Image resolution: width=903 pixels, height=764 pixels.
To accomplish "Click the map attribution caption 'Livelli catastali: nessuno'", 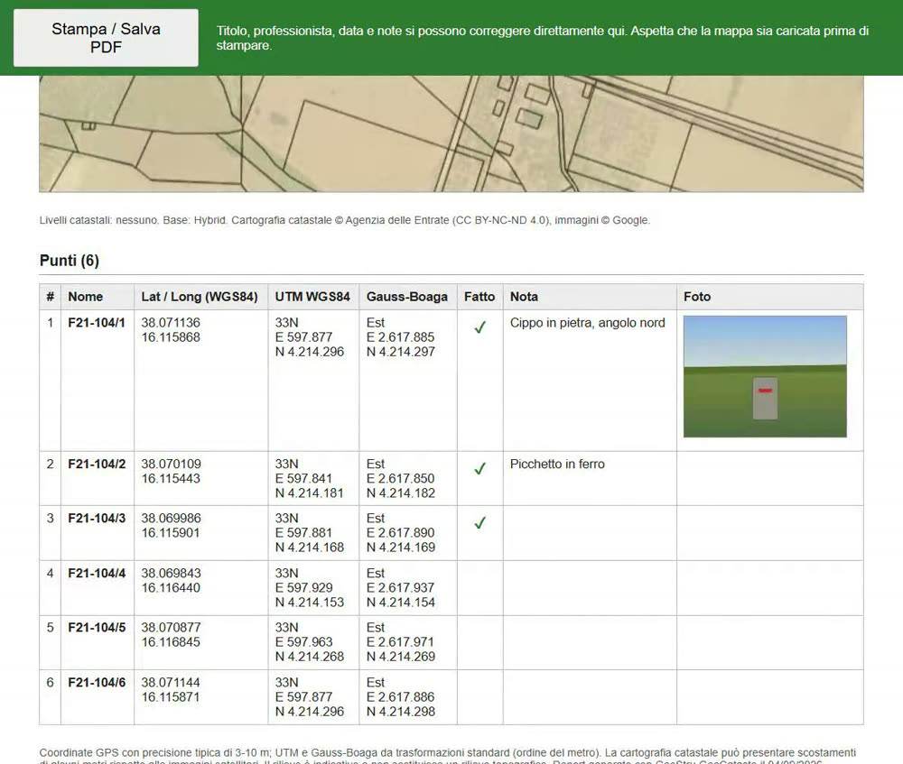I will (x=344, y=220).
